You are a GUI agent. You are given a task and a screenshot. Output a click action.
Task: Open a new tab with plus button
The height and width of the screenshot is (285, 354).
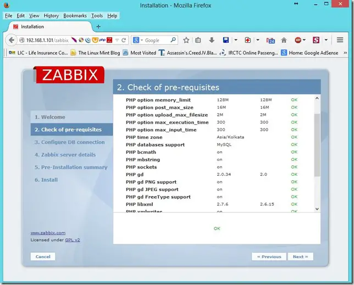98,26
